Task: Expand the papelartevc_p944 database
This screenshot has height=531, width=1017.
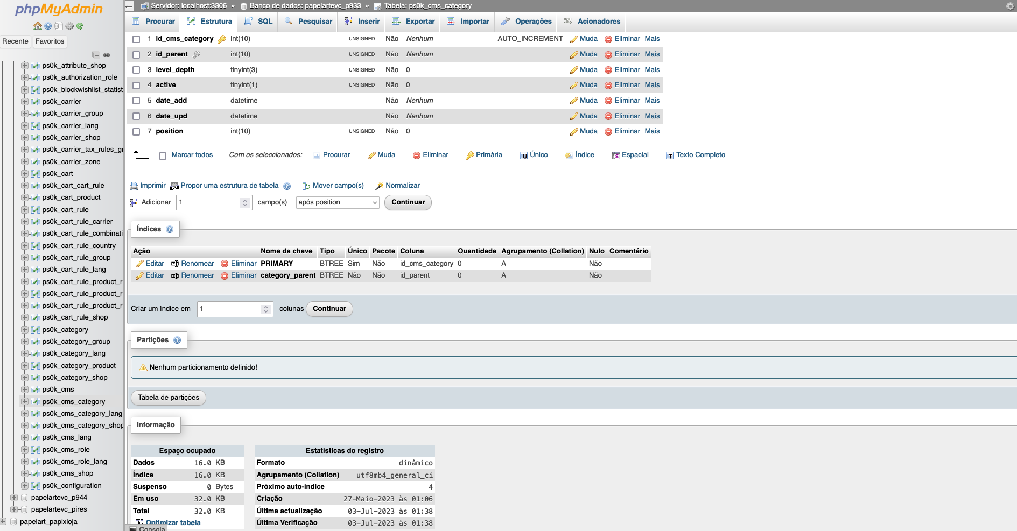Action: click(x=13, y=498)
